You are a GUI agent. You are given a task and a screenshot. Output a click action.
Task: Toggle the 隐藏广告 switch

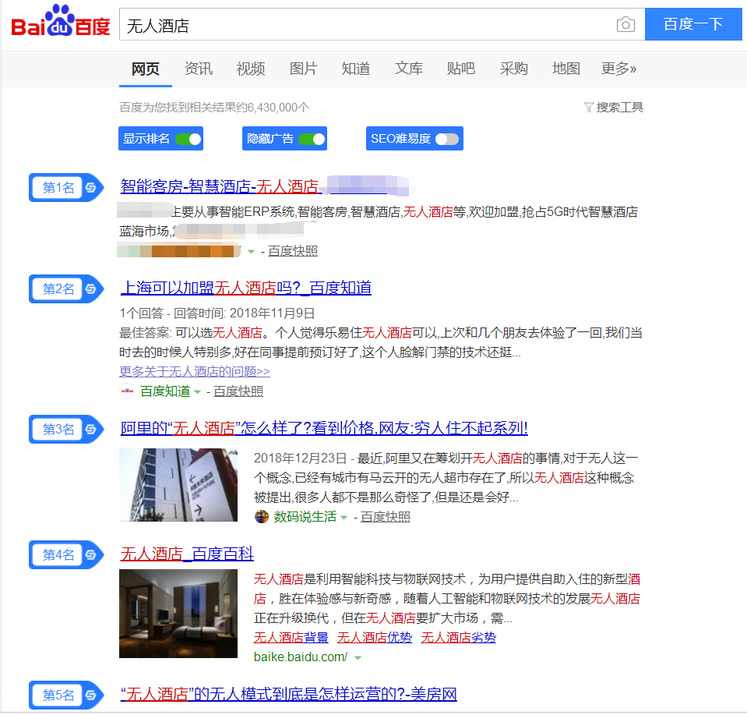click(x=312, y=139)
